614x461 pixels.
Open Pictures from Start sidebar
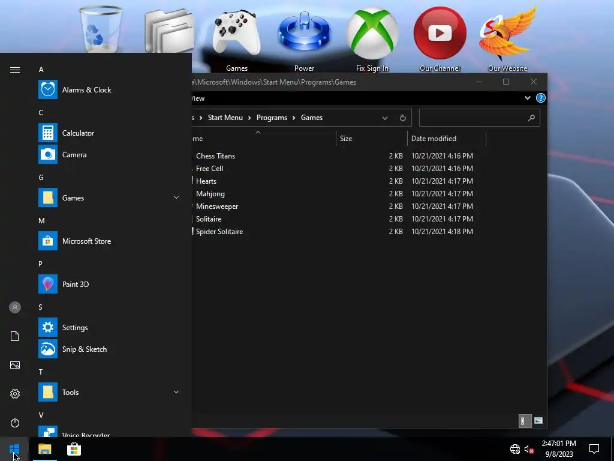(x=15, y=365)
